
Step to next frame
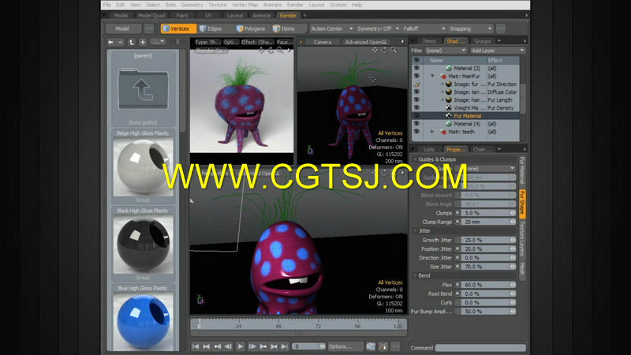click(x=252, y=346)
